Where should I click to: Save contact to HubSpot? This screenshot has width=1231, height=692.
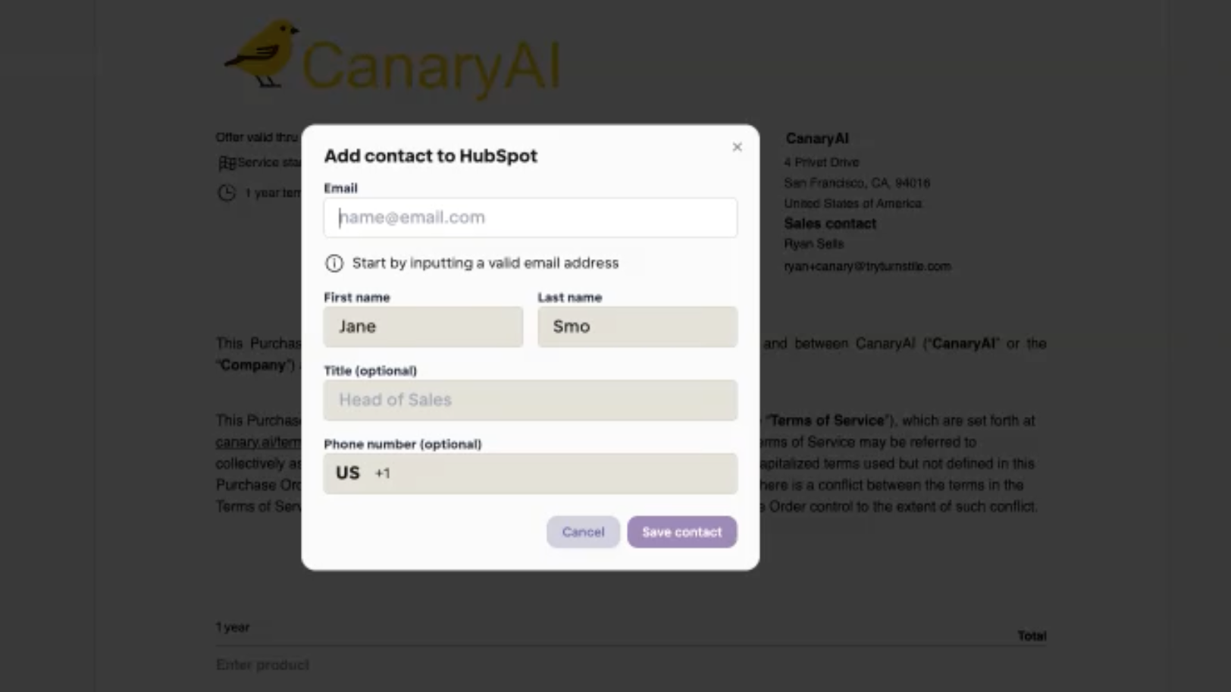pos(681,532)
